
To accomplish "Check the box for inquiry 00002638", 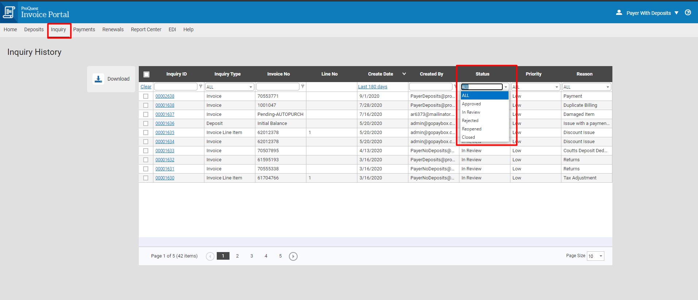I will 146,96.
